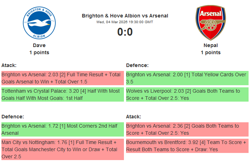This screenshot has width=250, height=164.
Task: Click Nepal's Atack section heading
Action: [x=134, y=117]
